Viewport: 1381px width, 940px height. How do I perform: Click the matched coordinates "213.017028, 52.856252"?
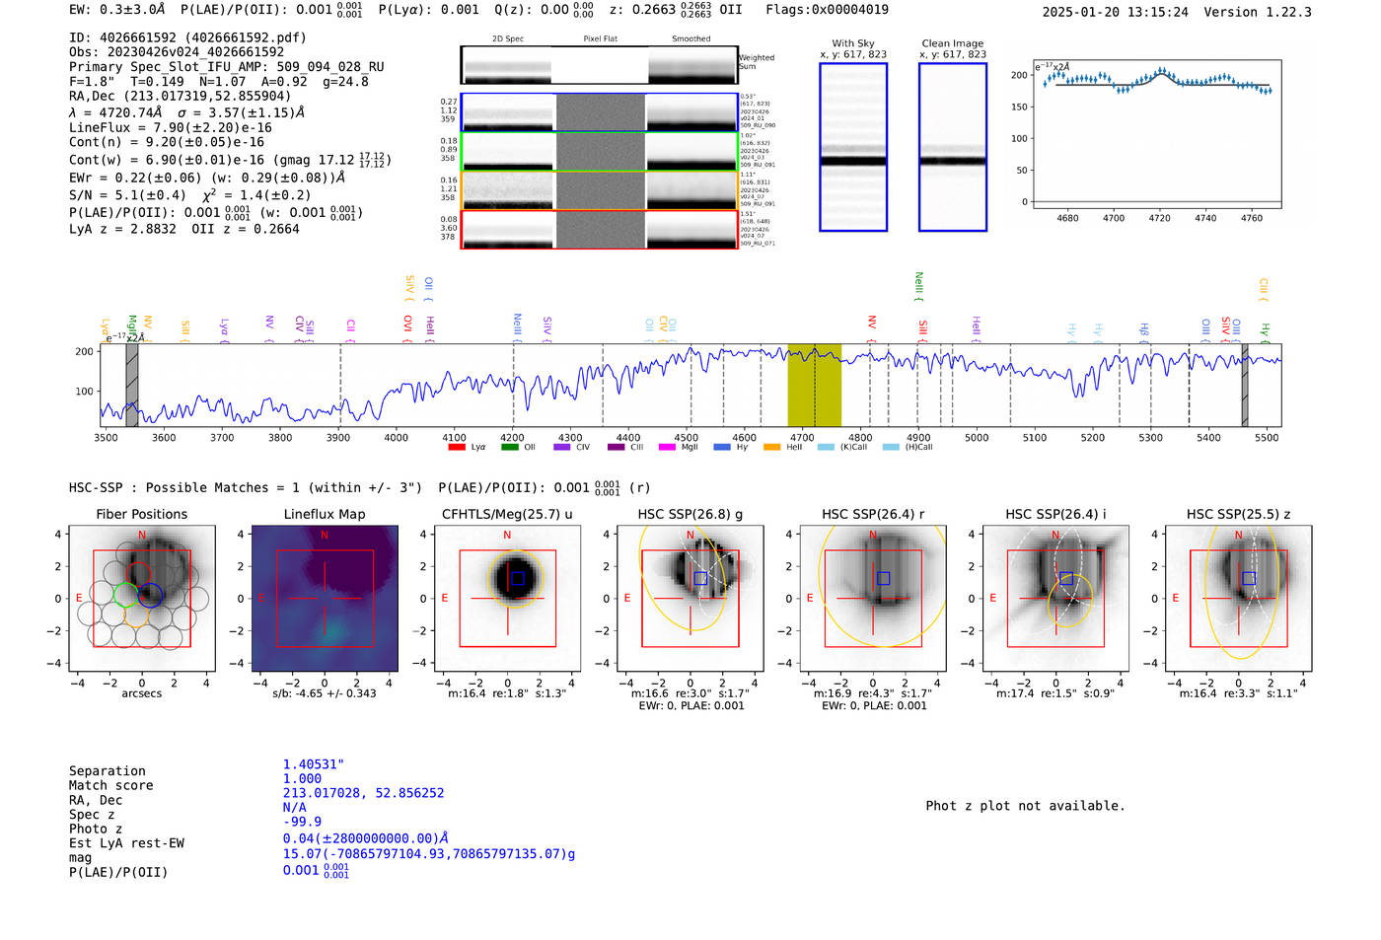364,793
